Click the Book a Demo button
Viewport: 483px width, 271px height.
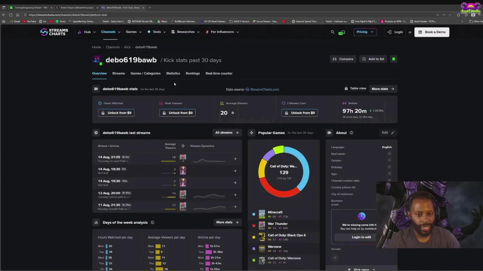[432, 32]
